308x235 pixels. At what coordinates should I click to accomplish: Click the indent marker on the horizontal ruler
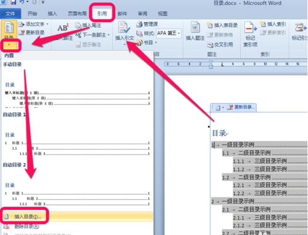coord(211,64)
